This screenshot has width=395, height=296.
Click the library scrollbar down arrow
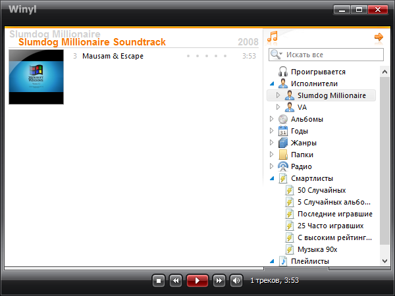click(384, 260)
